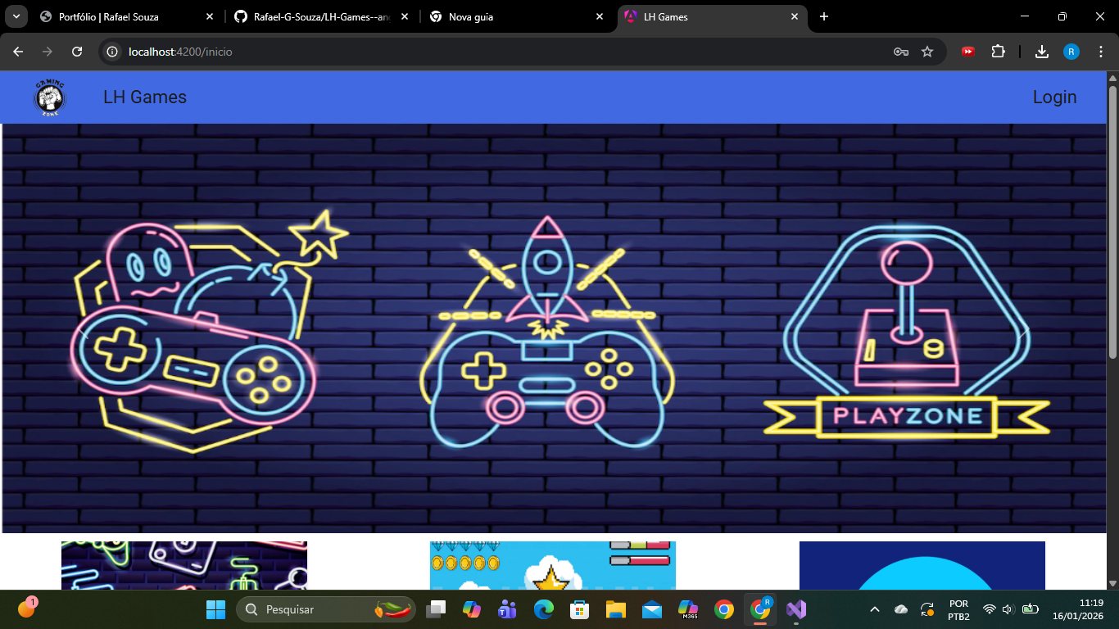
Task: Click the Gaming Zone logo in the navbar
Action: pos(49,97)
